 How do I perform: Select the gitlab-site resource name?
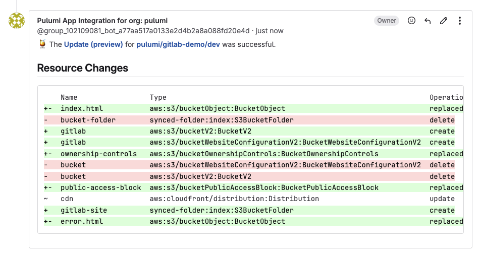84,210
